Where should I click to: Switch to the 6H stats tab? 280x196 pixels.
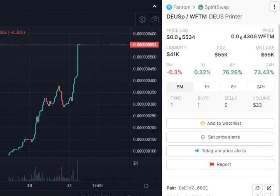234,87
